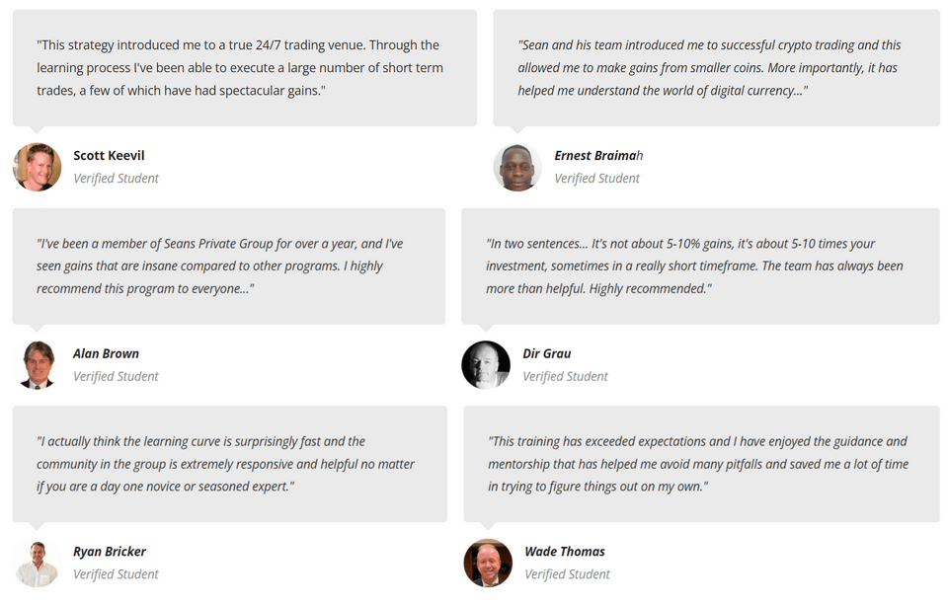This screenshot has height=605, width=948.
Task: Open Wade Thomas's name link
Action: click(565, 552)
